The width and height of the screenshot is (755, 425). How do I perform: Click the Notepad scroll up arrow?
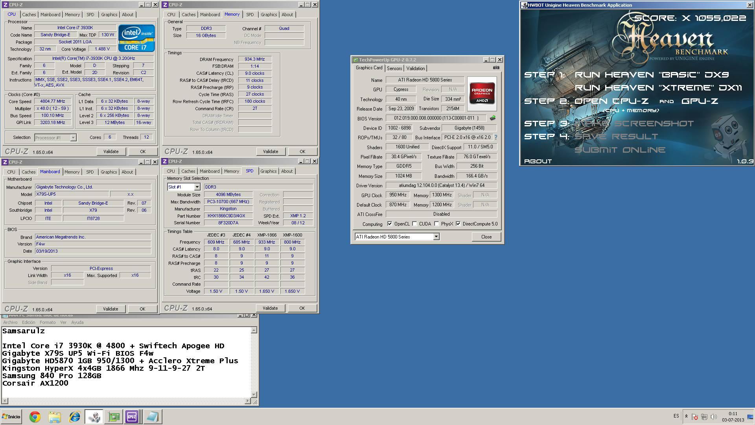[254, 330]
